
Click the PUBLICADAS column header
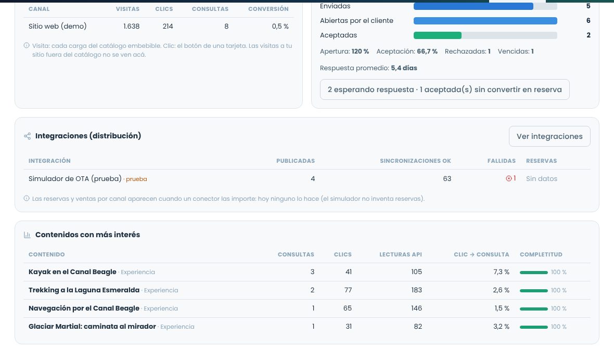296,161
